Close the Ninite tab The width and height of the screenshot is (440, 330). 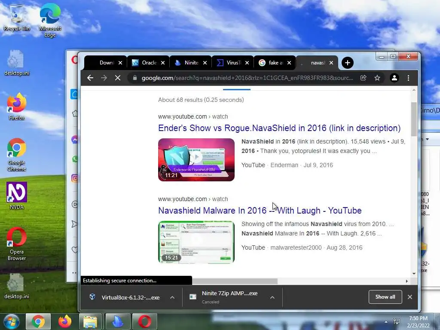205,63
